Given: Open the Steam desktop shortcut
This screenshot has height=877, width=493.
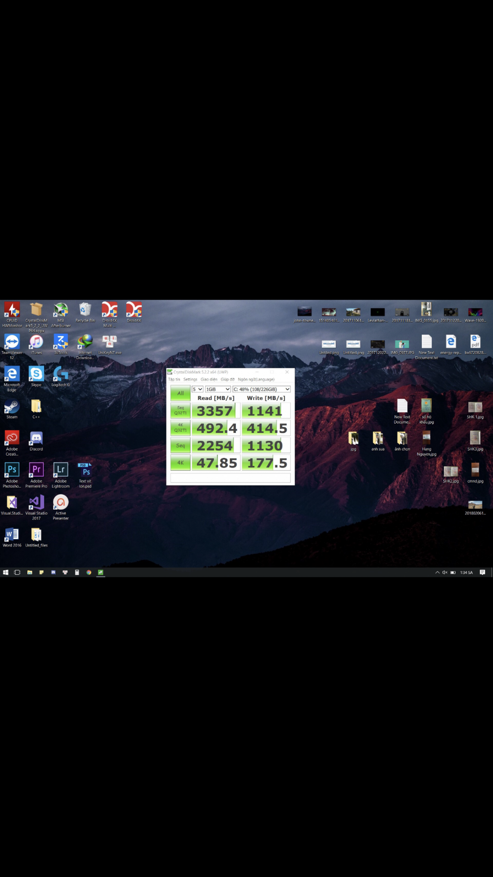Looking at the screenshot, I should coord(12,407).
